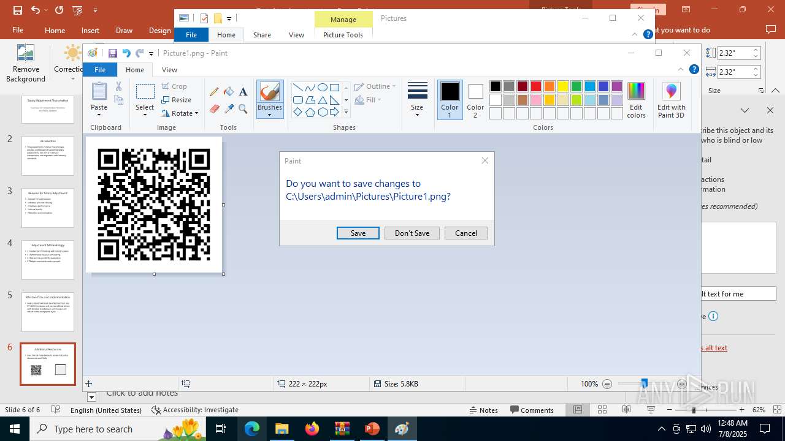Expand the Select dropdown arrow

[145, 115]
